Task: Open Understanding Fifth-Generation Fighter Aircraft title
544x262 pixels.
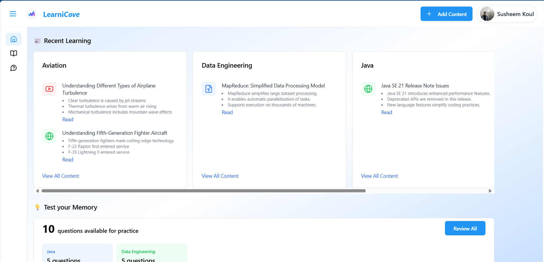Action: click(x=115, y=133)
